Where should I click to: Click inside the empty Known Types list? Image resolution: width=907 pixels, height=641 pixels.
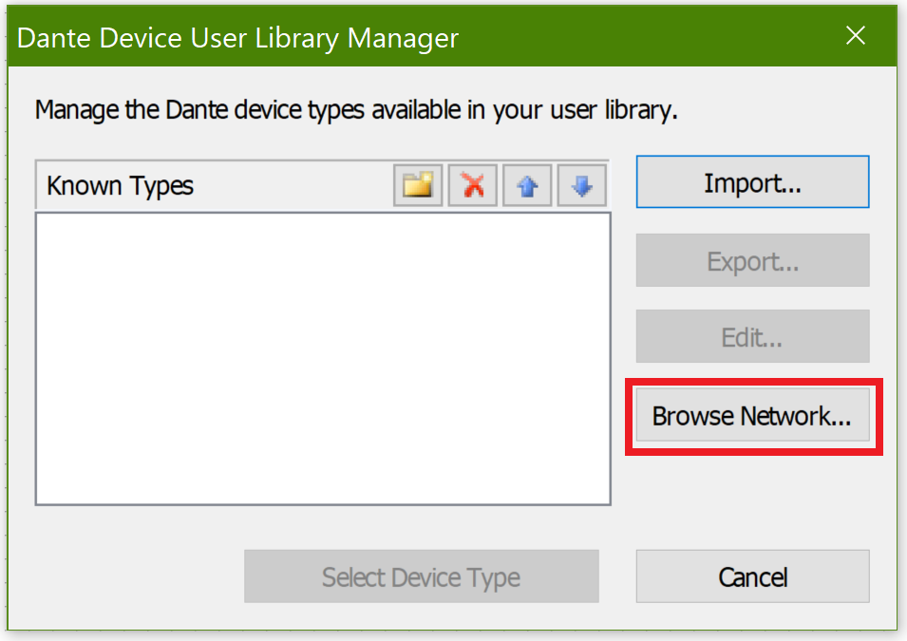coord(323,359)
